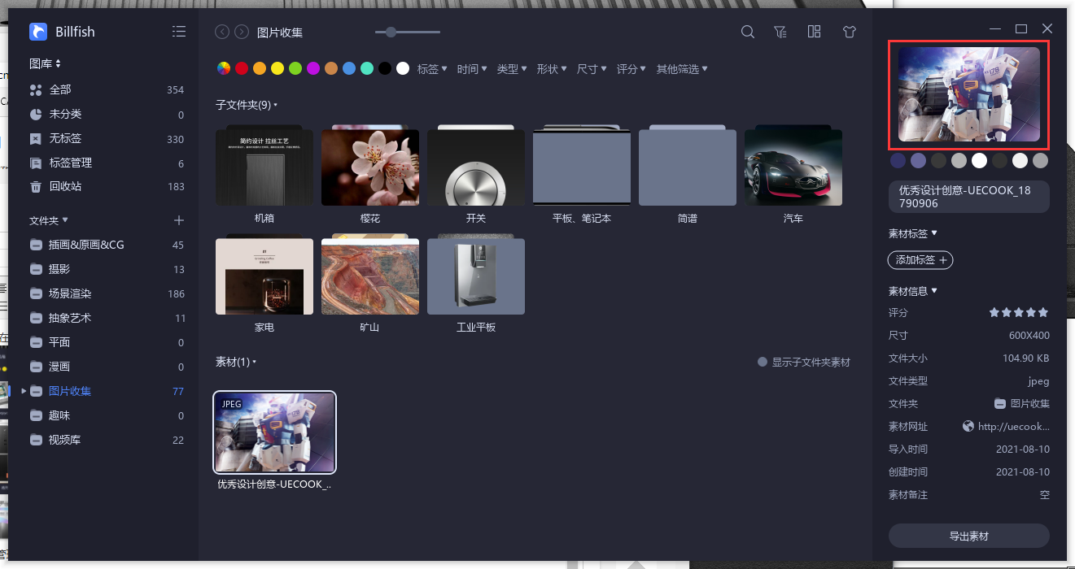
Task: Click the large preview image in details
Action: (968, 94)
